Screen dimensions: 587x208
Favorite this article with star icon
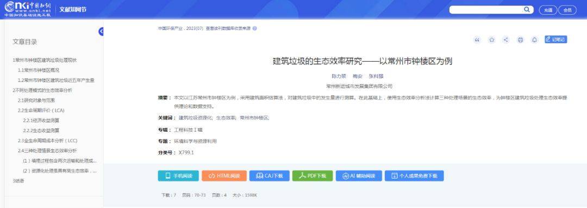pos(491,40)
